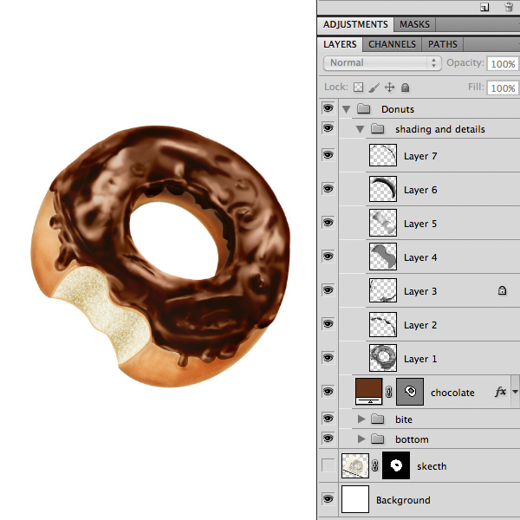Select the Layer 1 thumbnail
520x520 pixels.
pos(383,358)
